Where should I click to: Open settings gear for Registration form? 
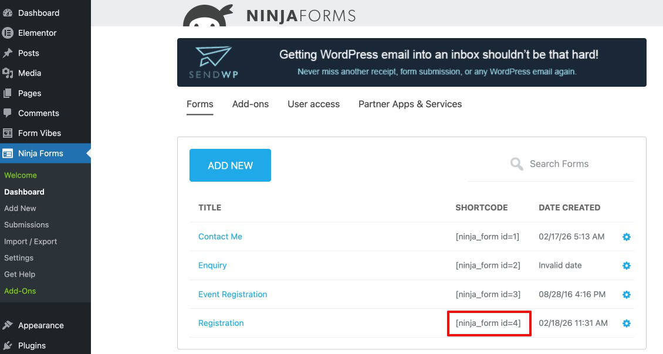(x=626, y=323)
